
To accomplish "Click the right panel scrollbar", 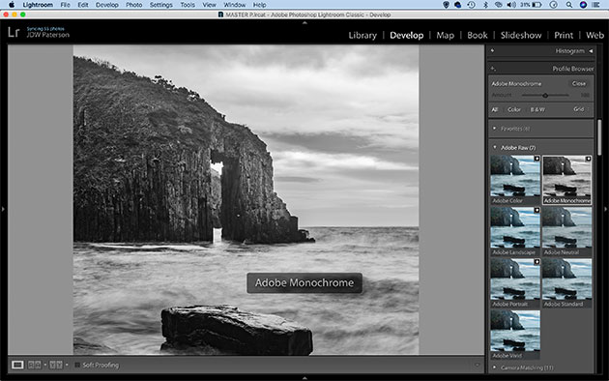I will coord(599,137).
